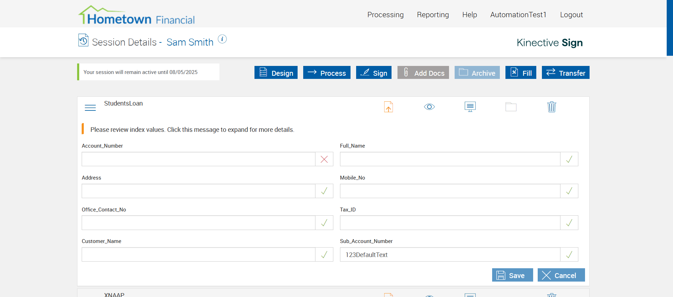This screenshot has height=297, width=673.
Task: Preview StudentsLoan document with eye icon
Action: pos(429,107)
